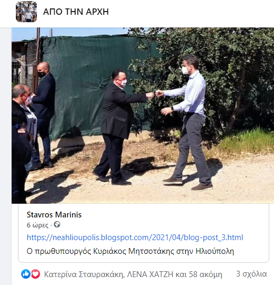Open Κατερίνα Σταυρακάκη in the reactions list
The height and width of the screenshot is (285, 274).
coord(84,274)
